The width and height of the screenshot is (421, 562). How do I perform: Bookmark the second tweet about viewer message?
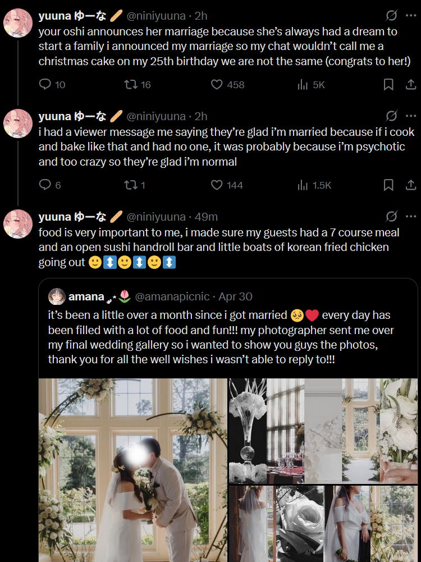[x=388, y=185]
